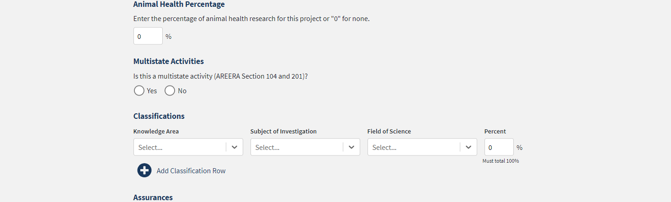Focus the Animal Health Percentage input
671x202 pixels.
click(x=148, y=36)
